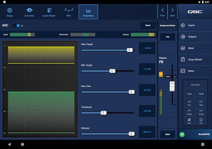Click the orange playback channel icon
The height and width of the screenshot is (149, 212).
pos(161,74)
